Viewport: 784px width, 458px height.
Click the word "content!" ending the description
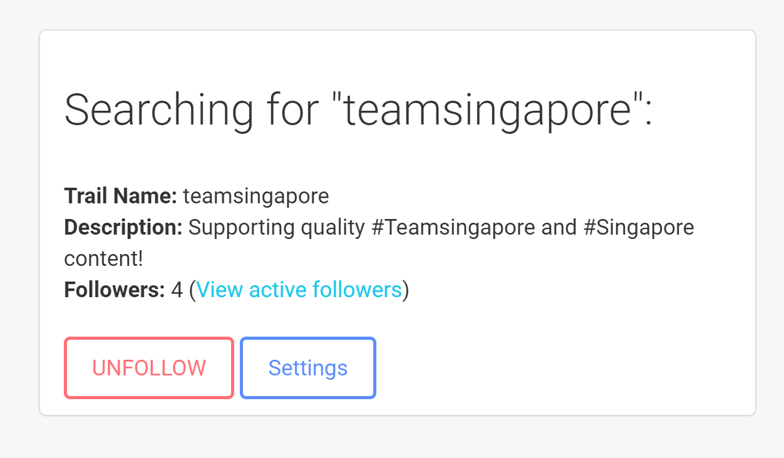pos(104,259)
